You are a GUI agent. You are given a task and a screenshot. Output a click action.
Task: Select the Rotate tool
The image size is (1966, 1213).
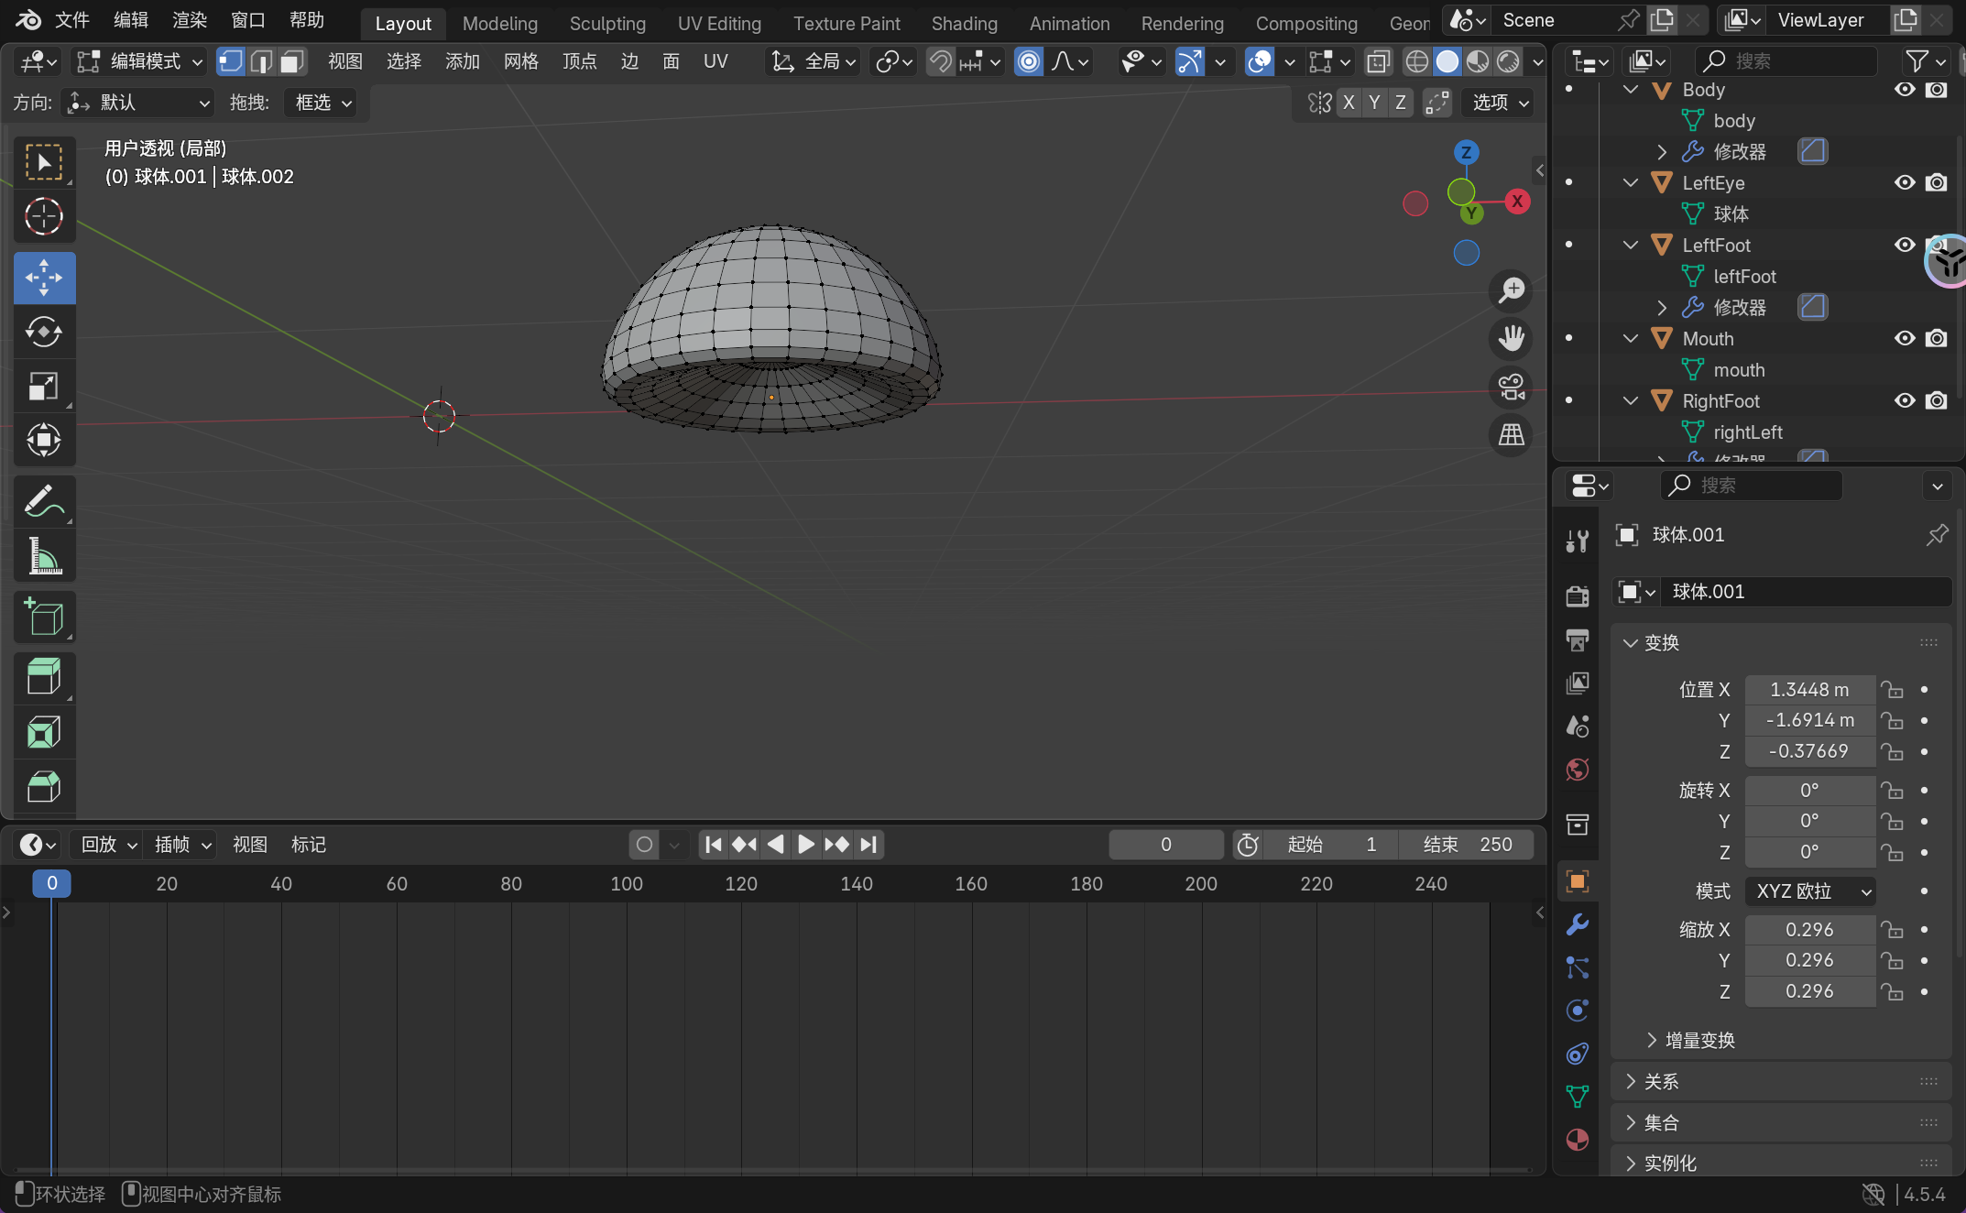pyautogui.click(x=43, y=332)
